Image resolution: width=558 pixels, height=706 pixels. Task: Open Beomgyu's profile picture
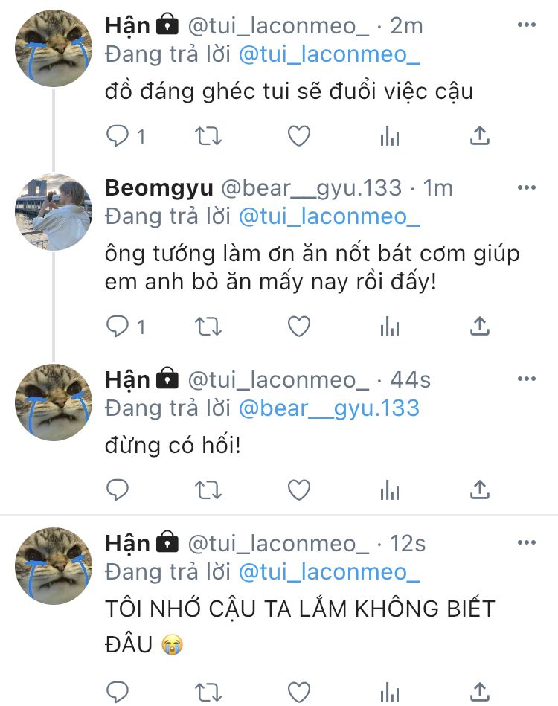click(53, 211)
